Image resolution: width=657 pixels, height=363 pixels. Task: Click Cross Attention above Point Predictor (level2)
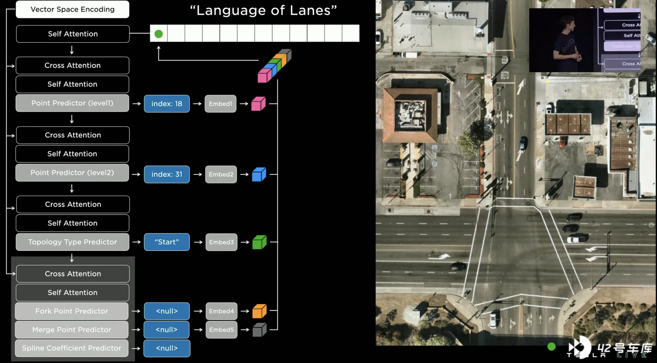73,135
